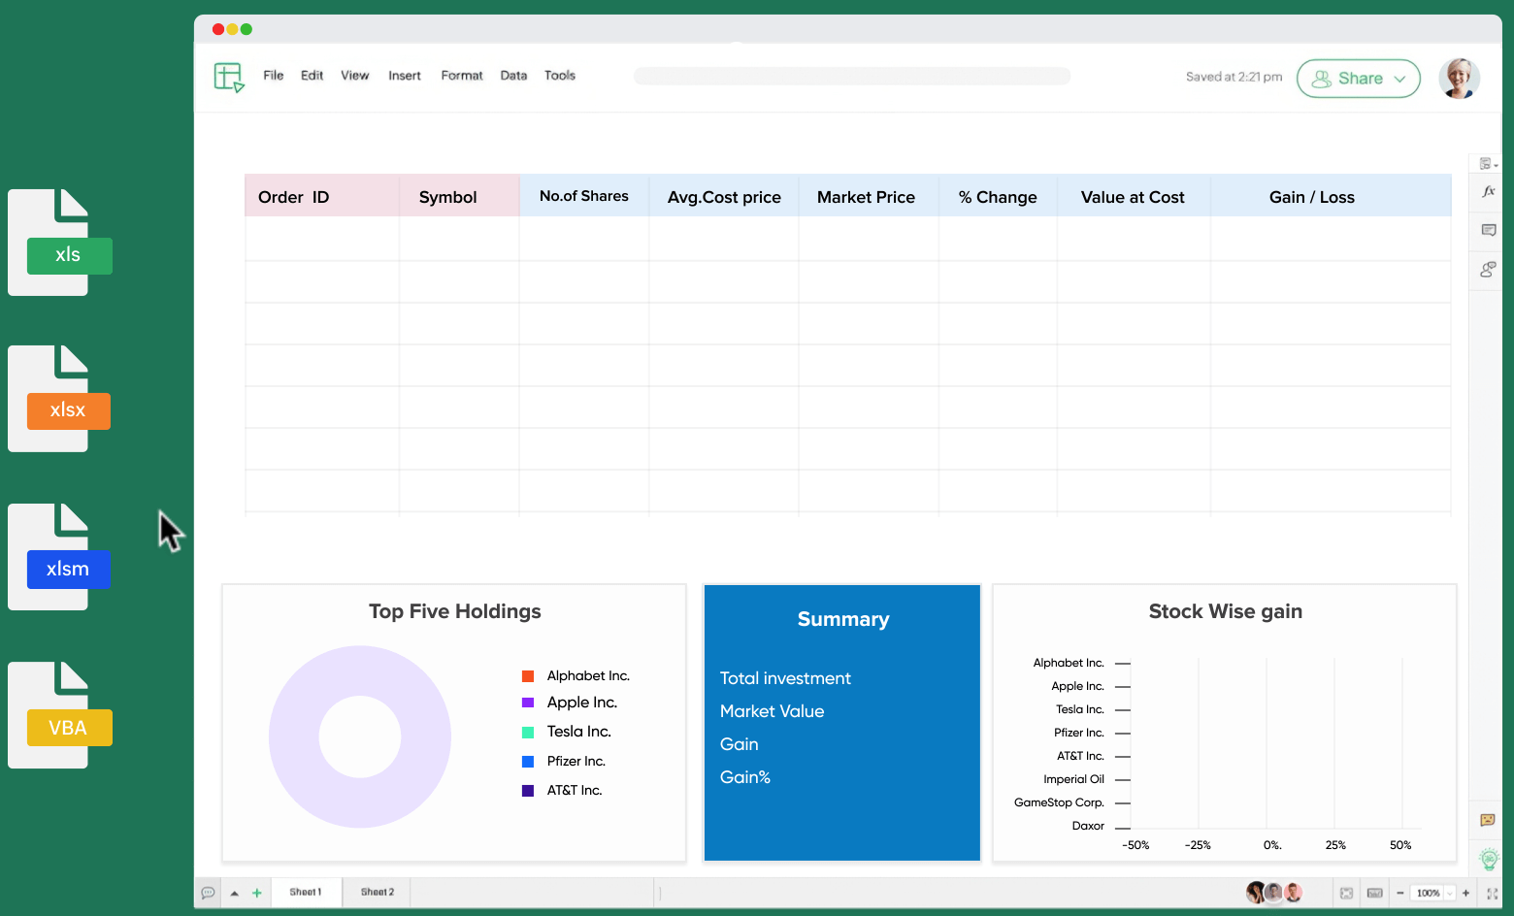Click the Apple Inc. purple legend swatch
This screenshot has height=916, width=1514.
click(528, 703)
